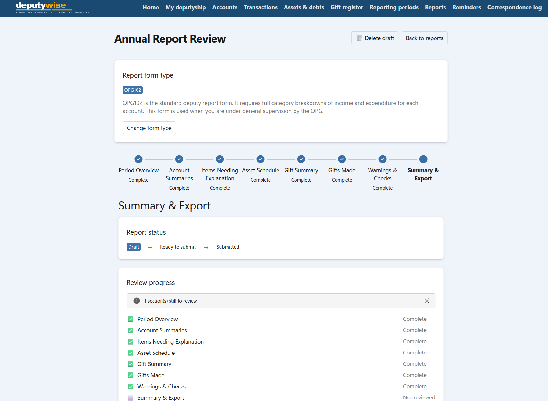Click the Gifts Made stepper label
This screenshot has width=548, height=401.
342,170
